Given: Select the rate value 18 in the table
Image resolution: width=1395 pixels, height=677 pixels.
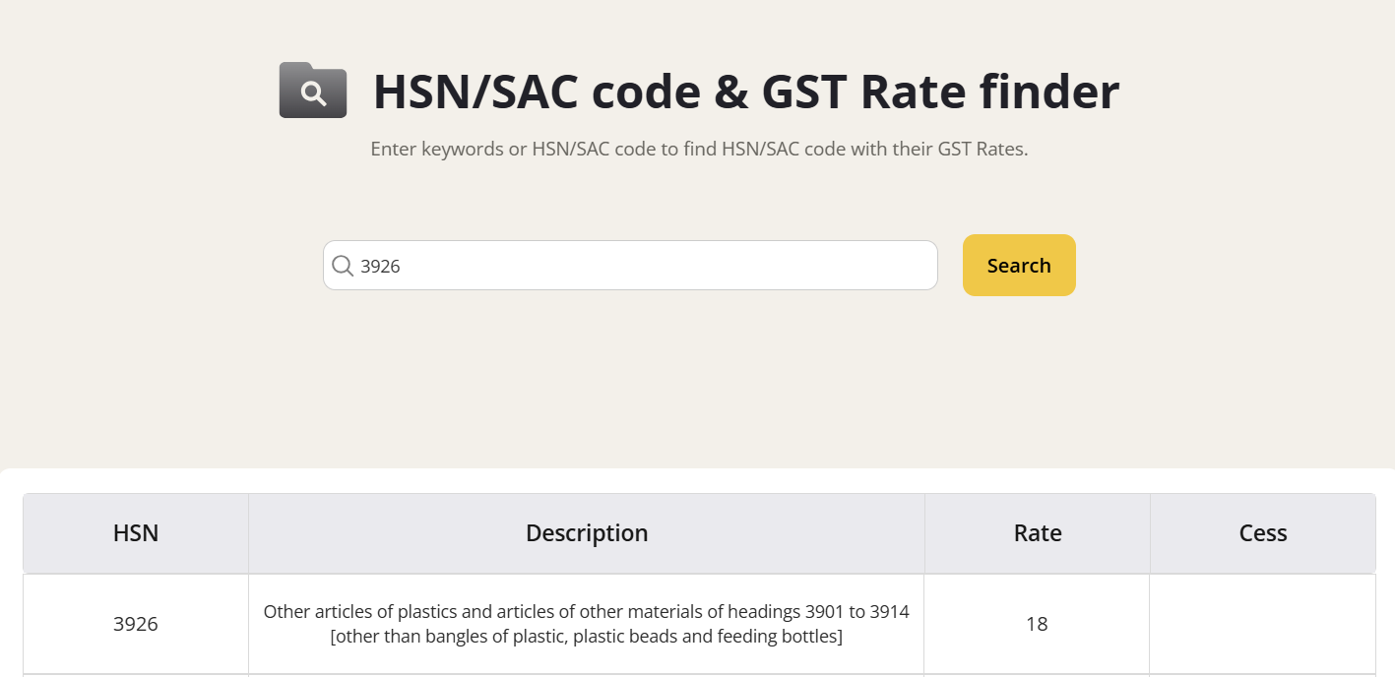Looking at the screenshot, I should tap(1037, 623).
